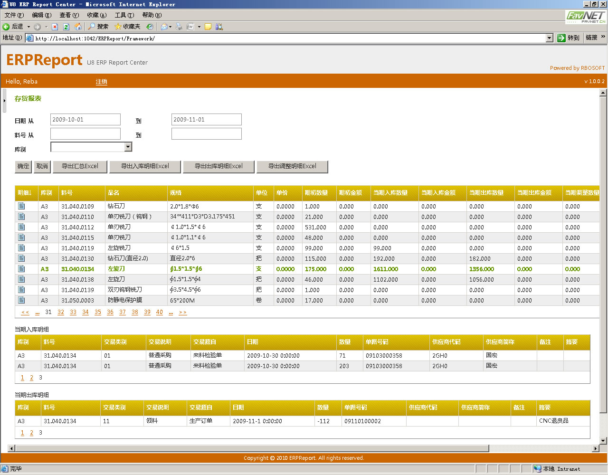Open detail icon for row 31.040.0110

point(21,217)
